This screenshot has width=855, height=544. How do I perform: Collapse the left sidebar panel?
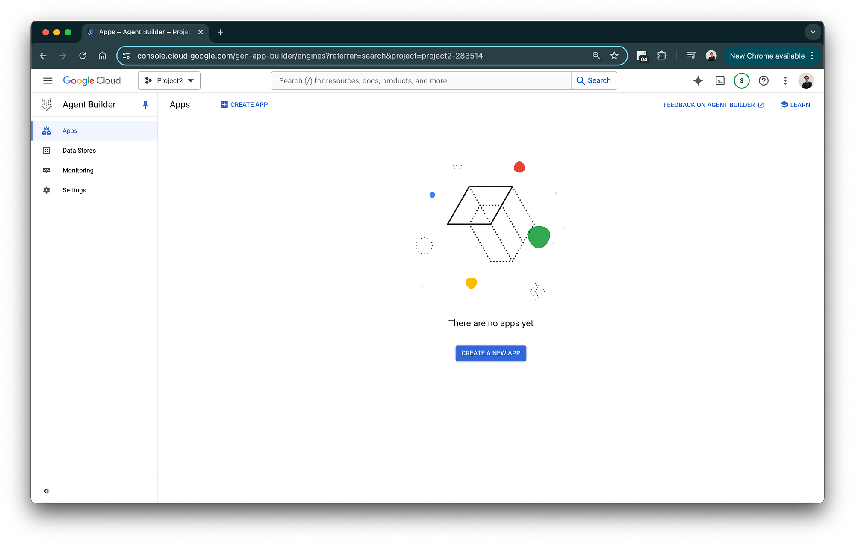pyautogui.click(x=46, y=491)
